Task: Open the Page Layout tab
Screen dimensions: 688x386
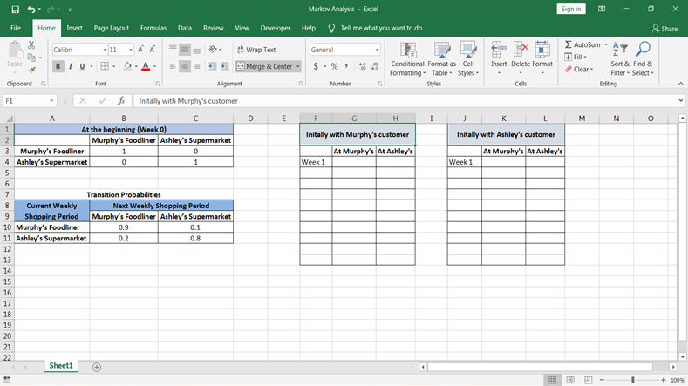Action: (x=111, y=28)
